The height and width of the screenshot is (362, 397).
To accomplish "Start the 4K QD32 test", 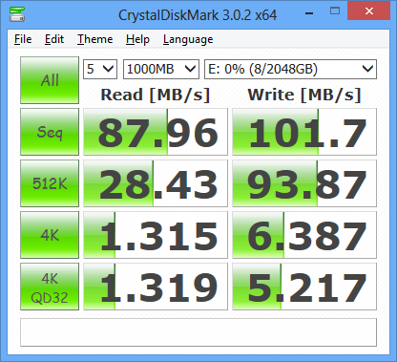I will tap(50, 287).
